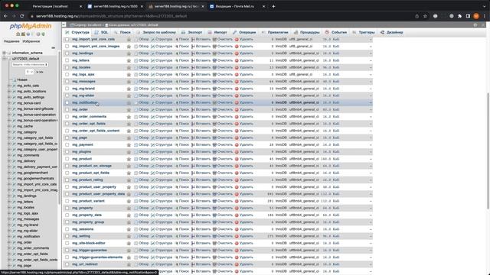
Task: Click Вставить in mg_logs_ajax row
Action: [x=201, y=75]
